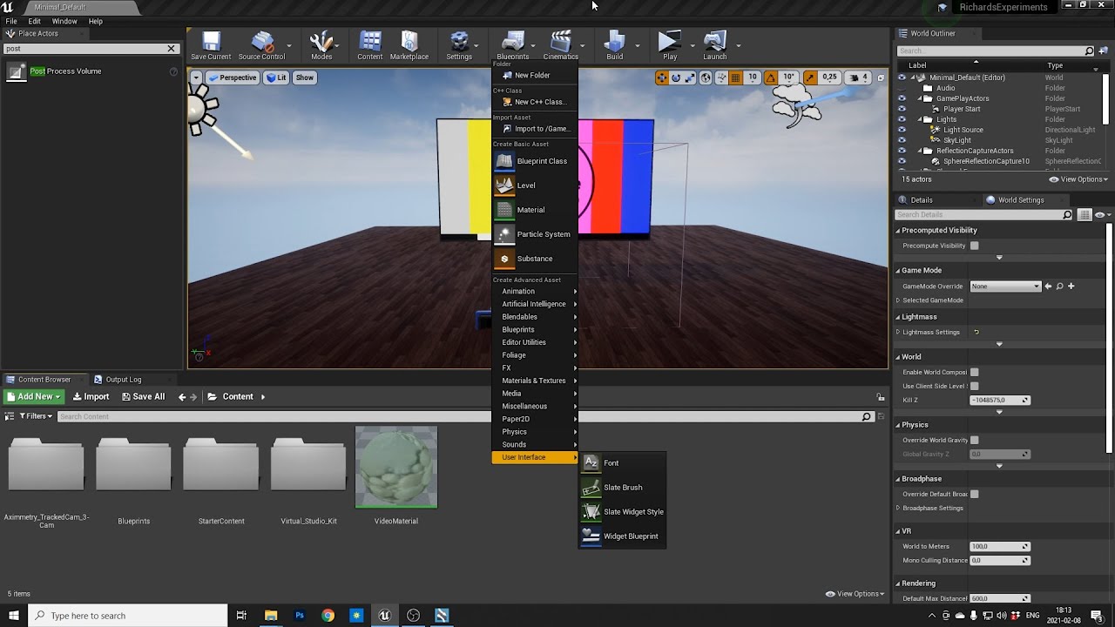
Task: Open Content Browser View Options dropdown
Action: (x=855, y=594)
